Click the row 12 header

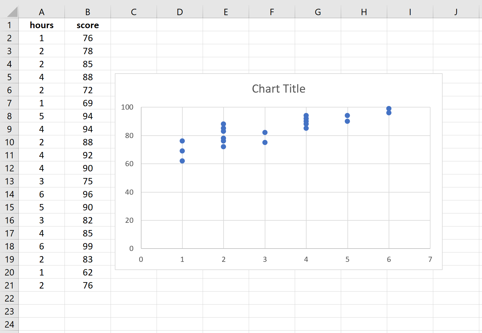click(x=9, y=168)
